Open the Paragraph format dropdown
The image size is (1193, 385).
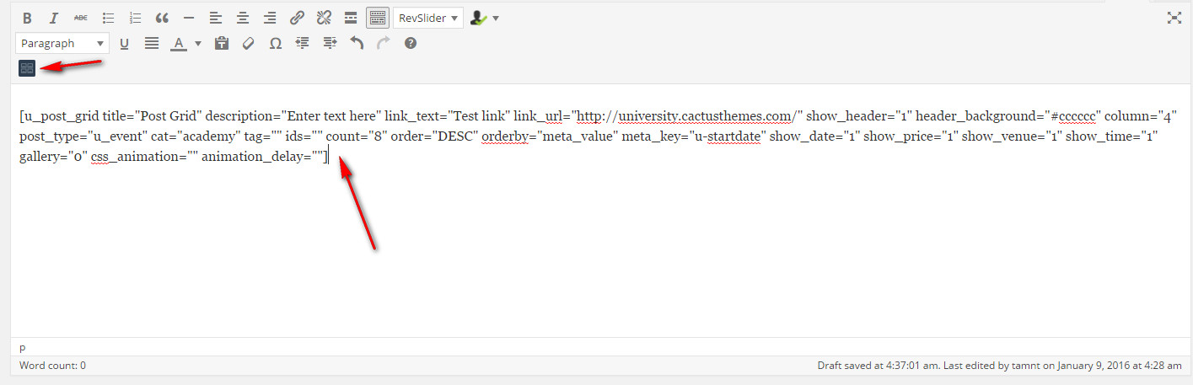pyautogui.click(x=62, y=43)
